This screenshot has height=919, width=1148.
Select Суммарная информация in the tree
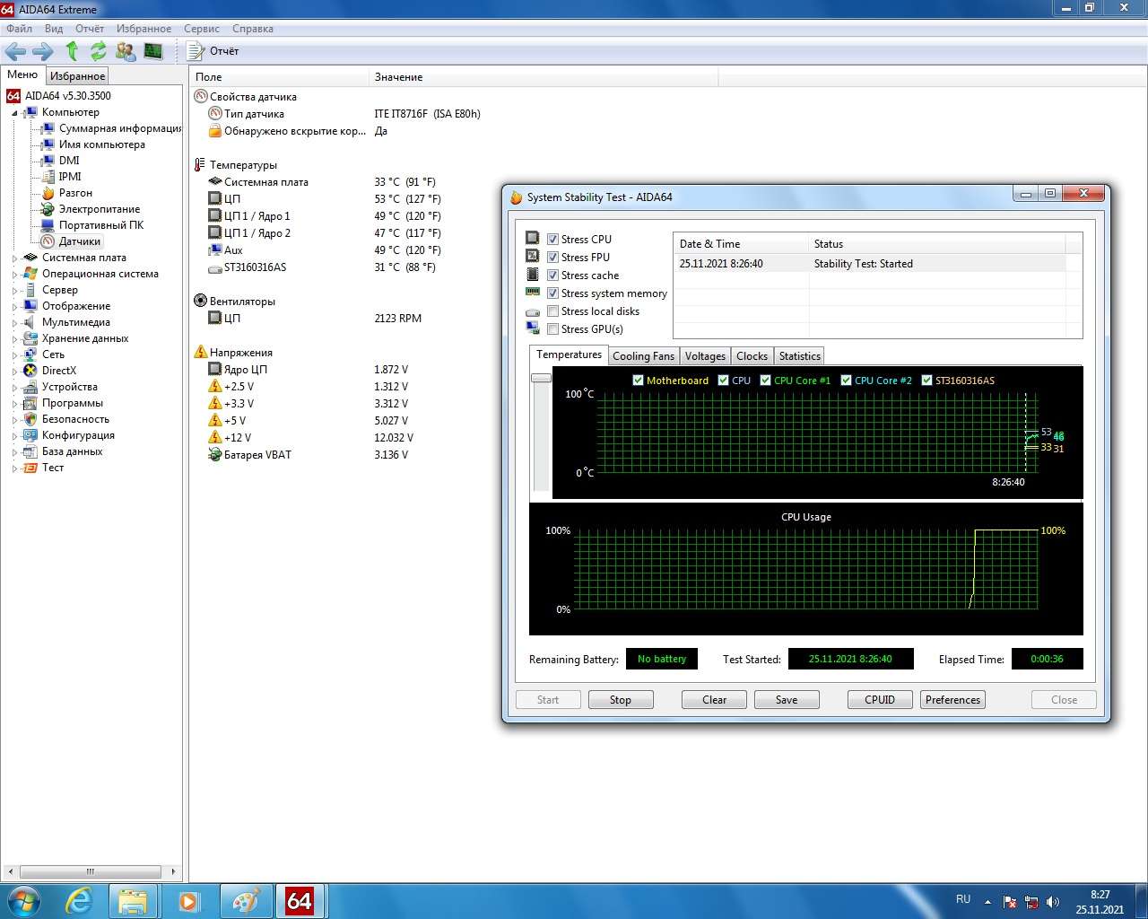pyautogui.click(x=120, y=128)
